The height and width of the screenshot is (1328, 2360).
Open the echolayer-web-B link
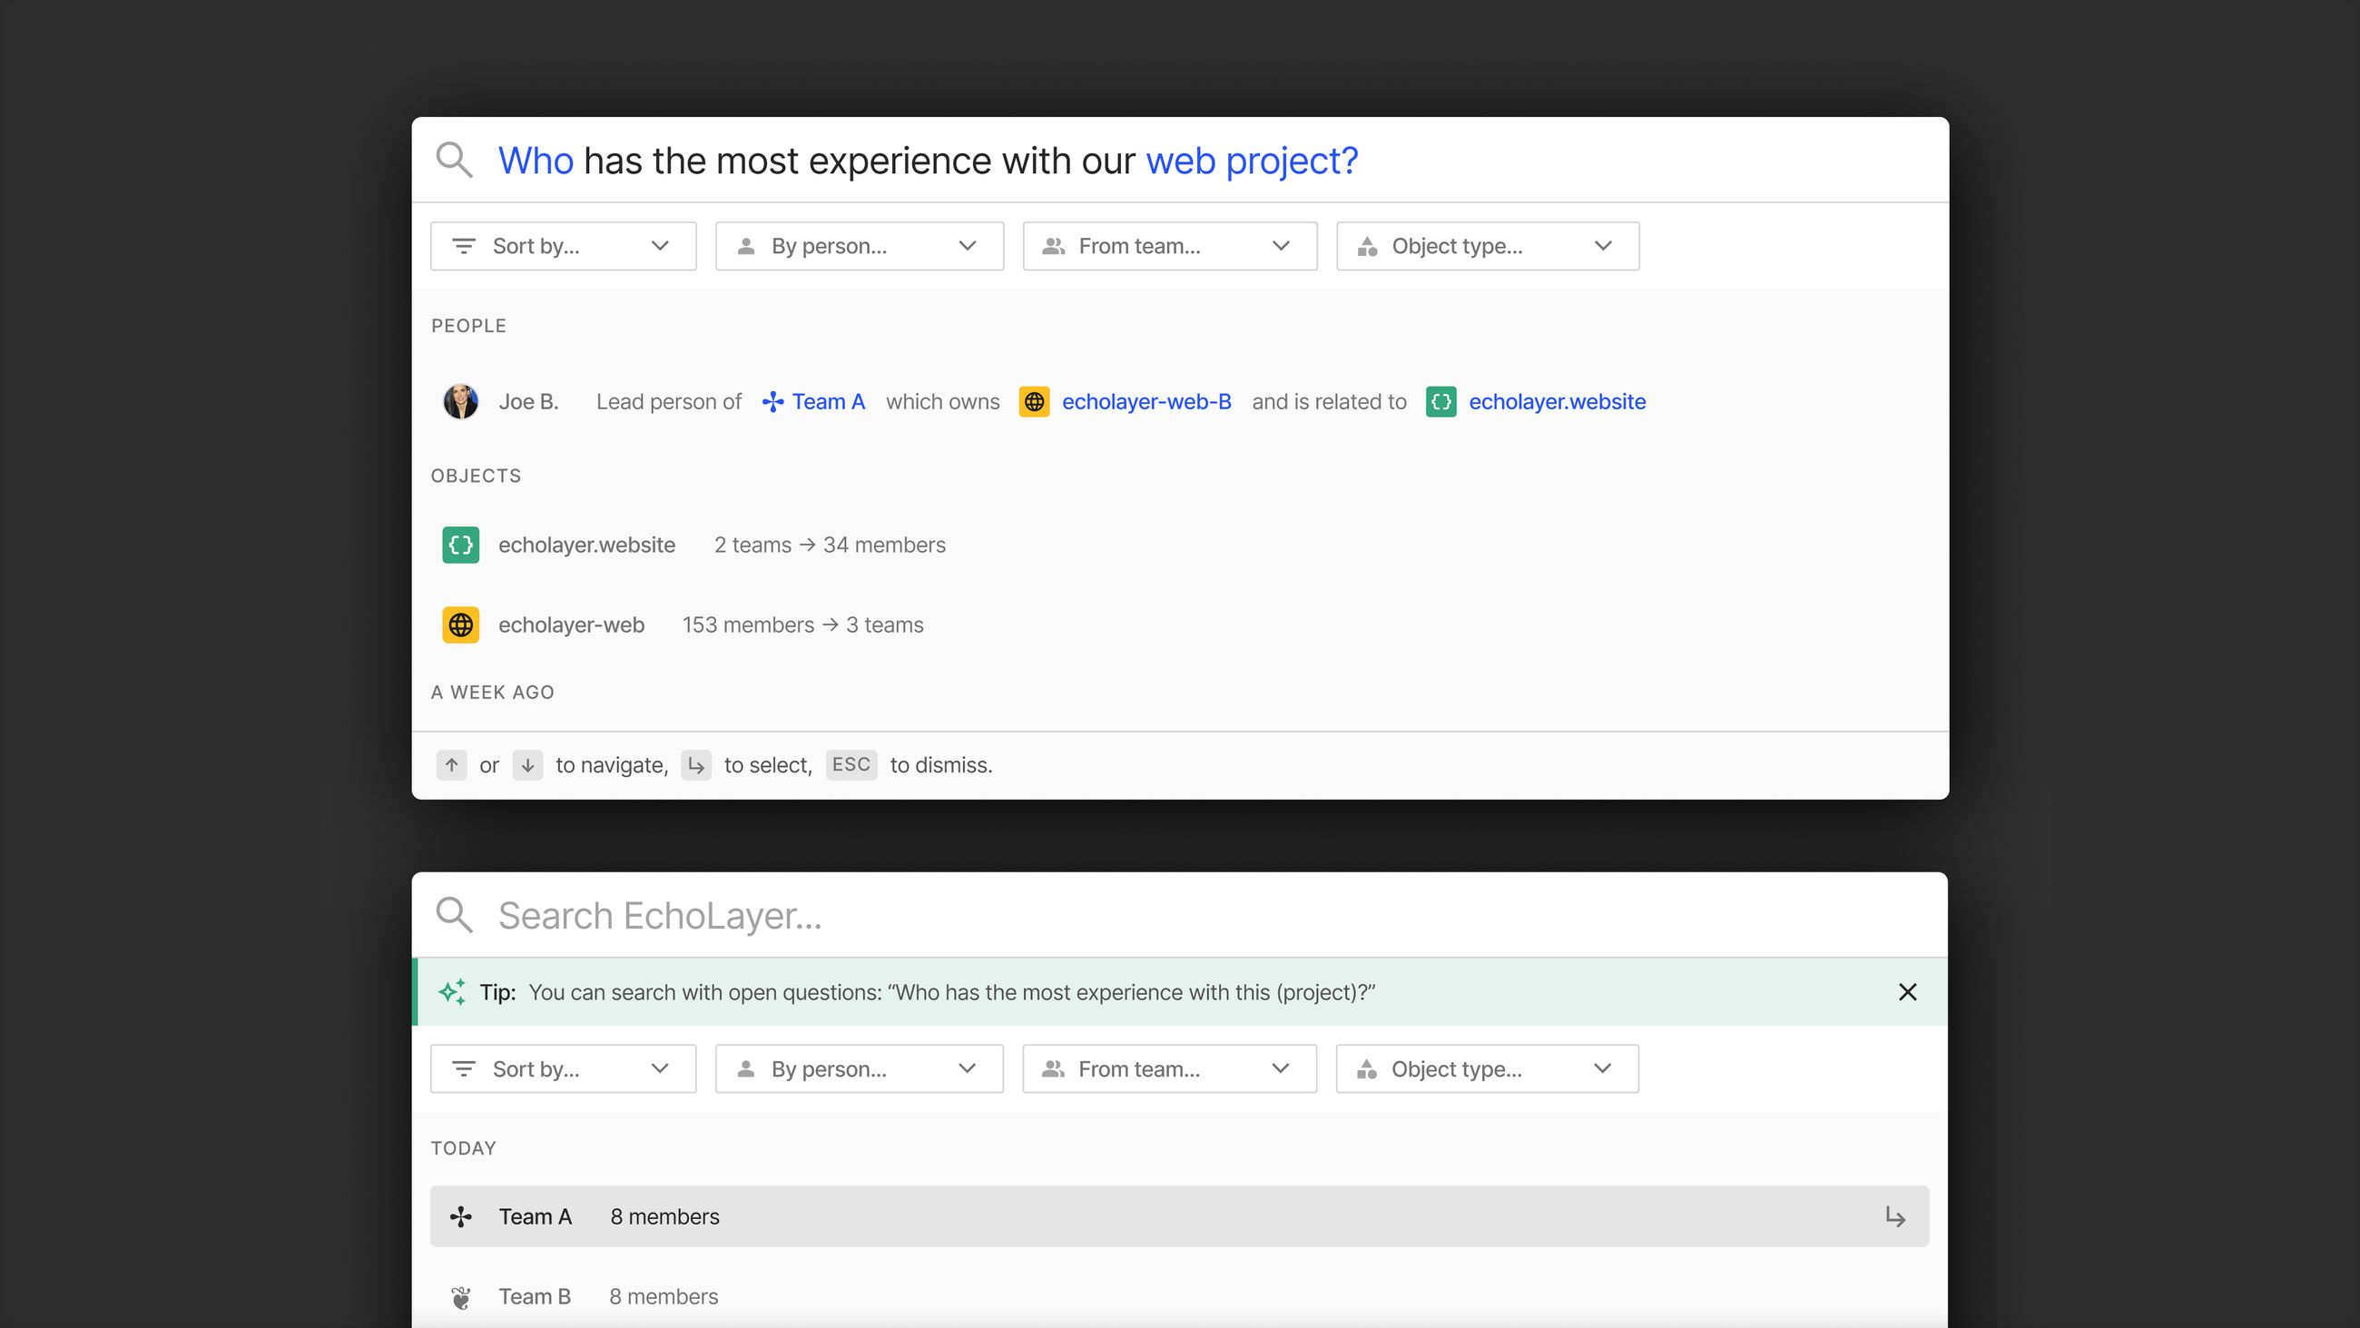pyautogui.click(x=1146, y=401)
